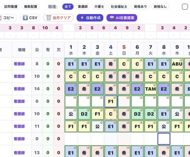Image resolution: width=190 pixels, height=157 pixels.
Task: Filter by 看護師 job type
Action: [x=83, y=7]
